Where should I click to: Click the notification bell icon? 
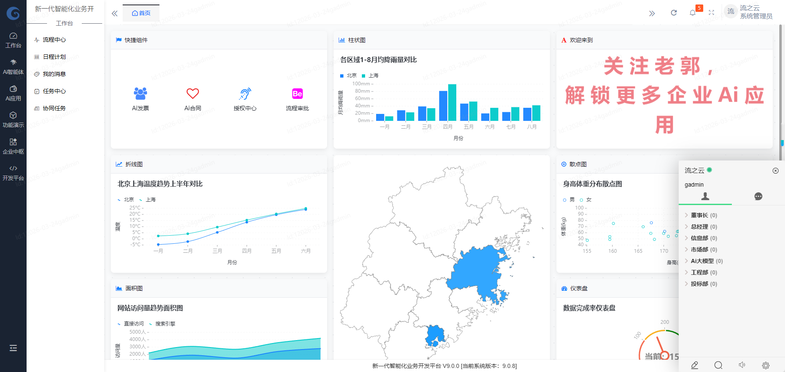pos(692,13)
